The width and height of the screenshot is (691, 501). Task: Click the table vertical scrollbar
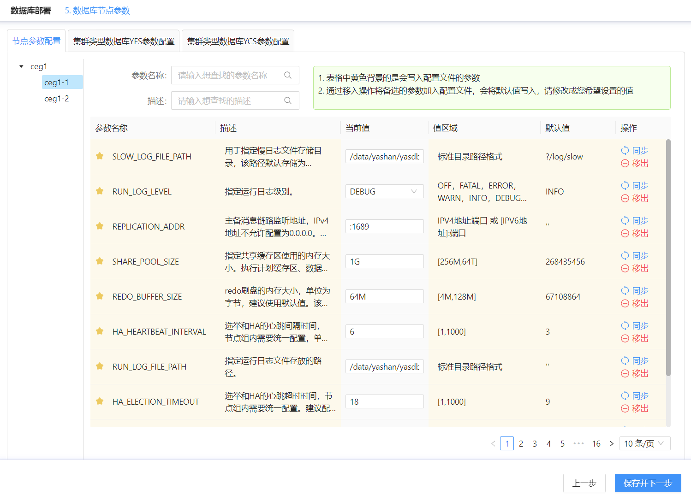(x=668, y=258)
